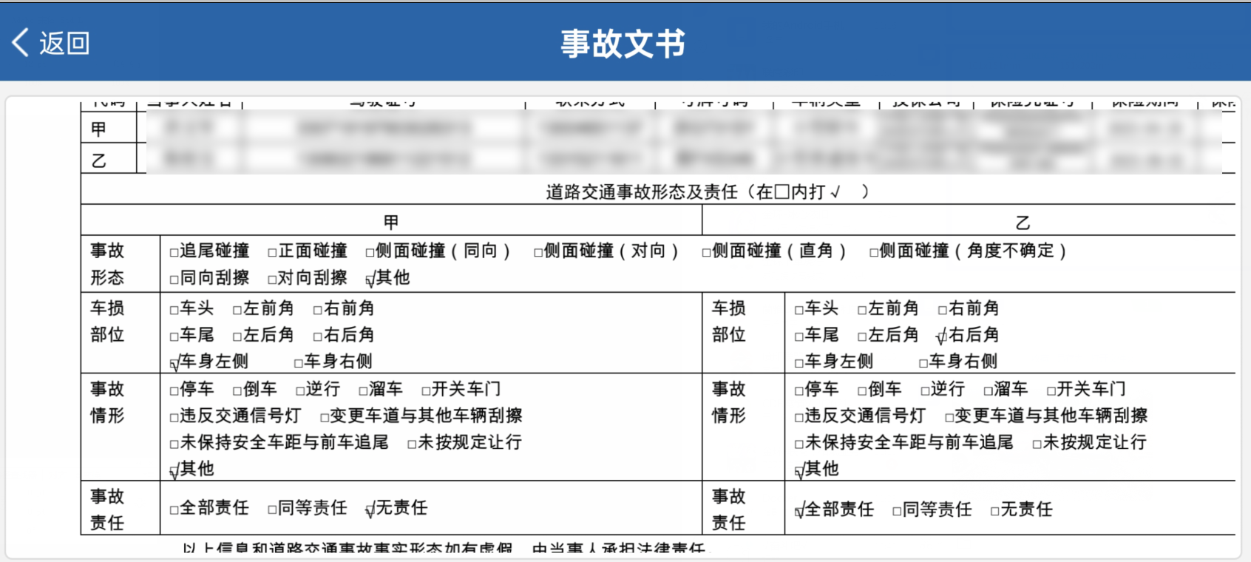Uncheck 其他 in the 事故形态 row

click(x=370, y=280)
